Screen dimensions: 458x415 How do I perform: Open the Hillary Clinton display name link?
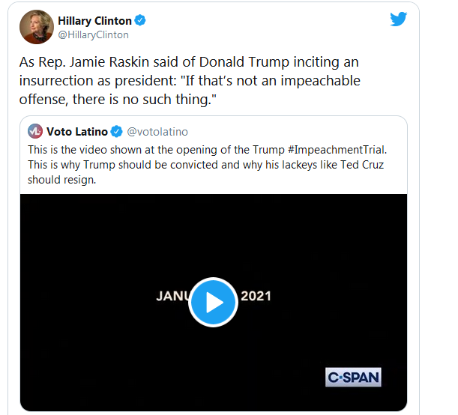tap(94, 21)
